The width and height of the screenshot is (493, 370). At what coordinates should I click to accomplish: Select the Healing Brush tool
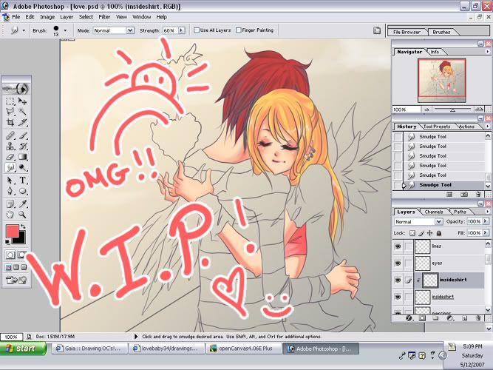point(10,135)
